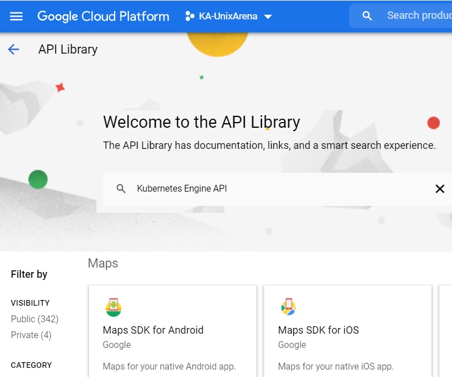This screenshot has width=452, height=377.
Task: Click the API Library documentation subtitle text
Action: tap(269, 145)
